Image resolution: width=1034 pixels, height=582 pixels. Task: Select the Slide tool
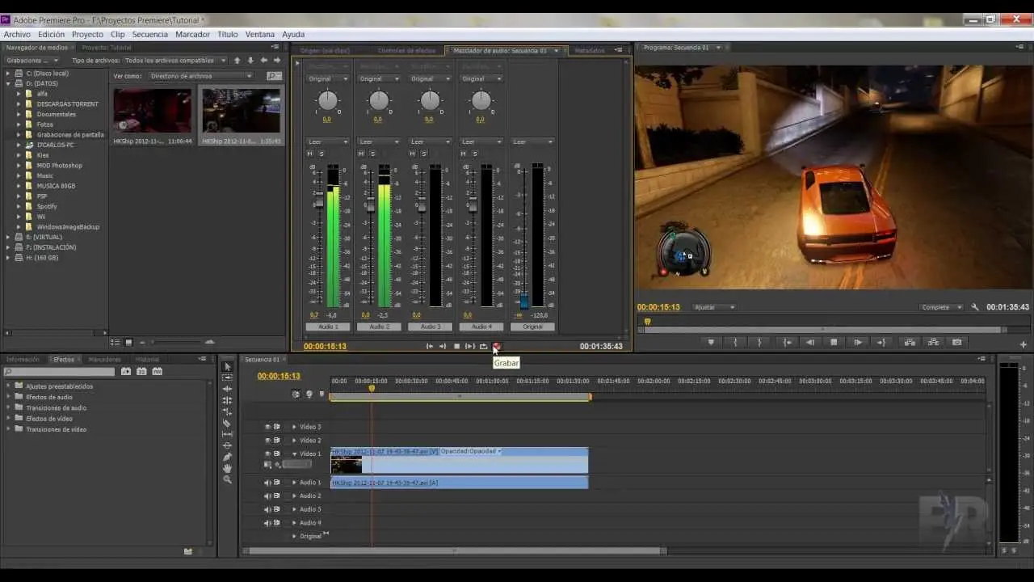227,445
